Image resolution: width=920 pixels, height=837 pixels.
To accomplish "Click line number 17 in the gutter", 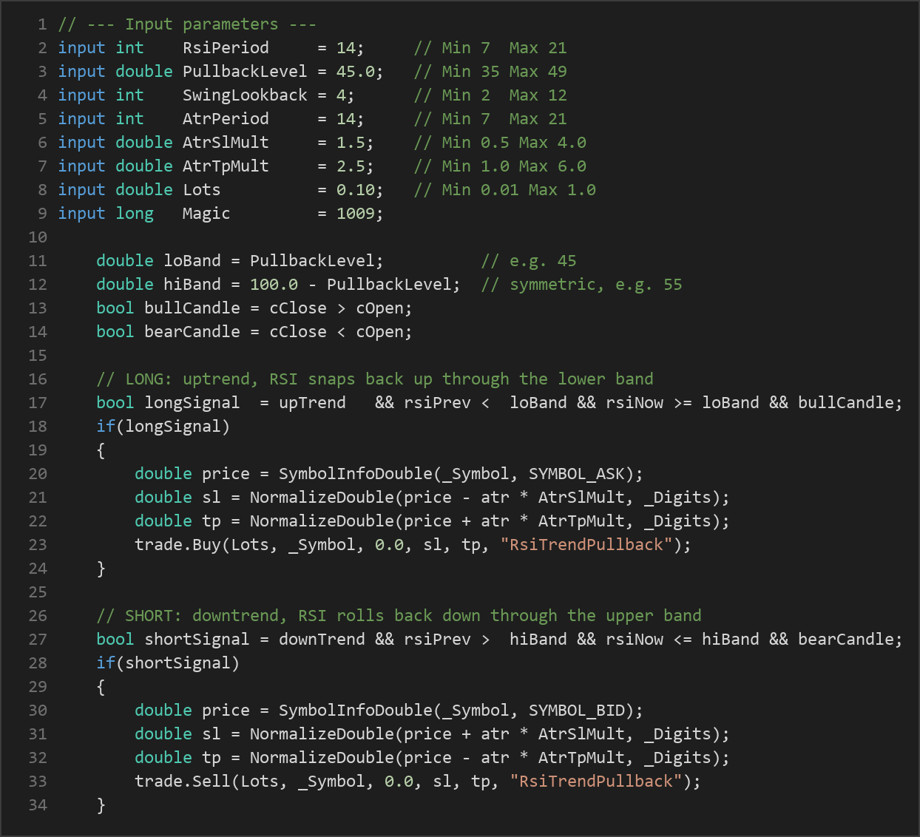I will click(x=38, y=402).
